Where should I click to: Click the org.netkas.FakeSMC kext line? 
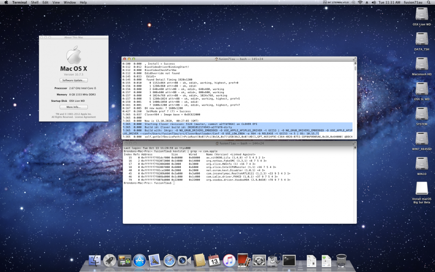pos(195,161)
